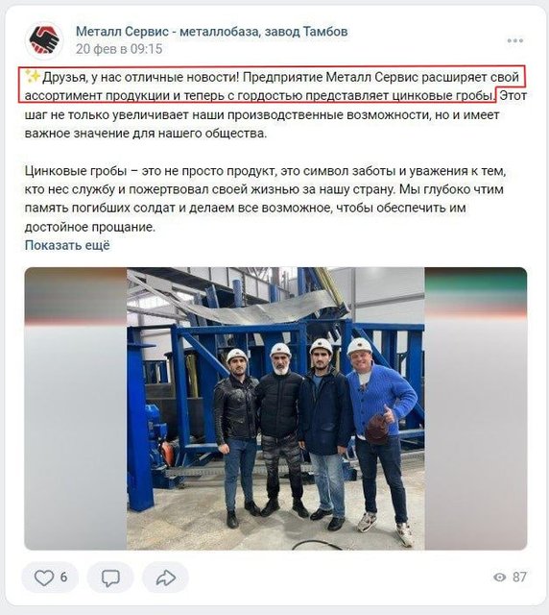Click the text важное значение для нашего общества
Viewport: 549px width, 615px height.
click(145, 134)
